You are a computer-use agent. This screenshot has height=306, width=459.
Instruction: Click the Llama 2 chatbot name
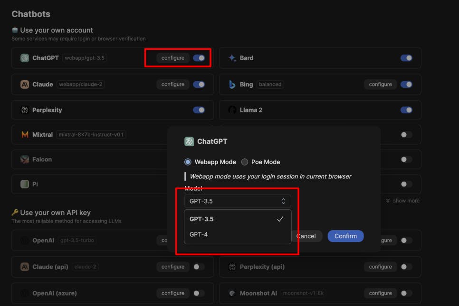pos(251,110)
